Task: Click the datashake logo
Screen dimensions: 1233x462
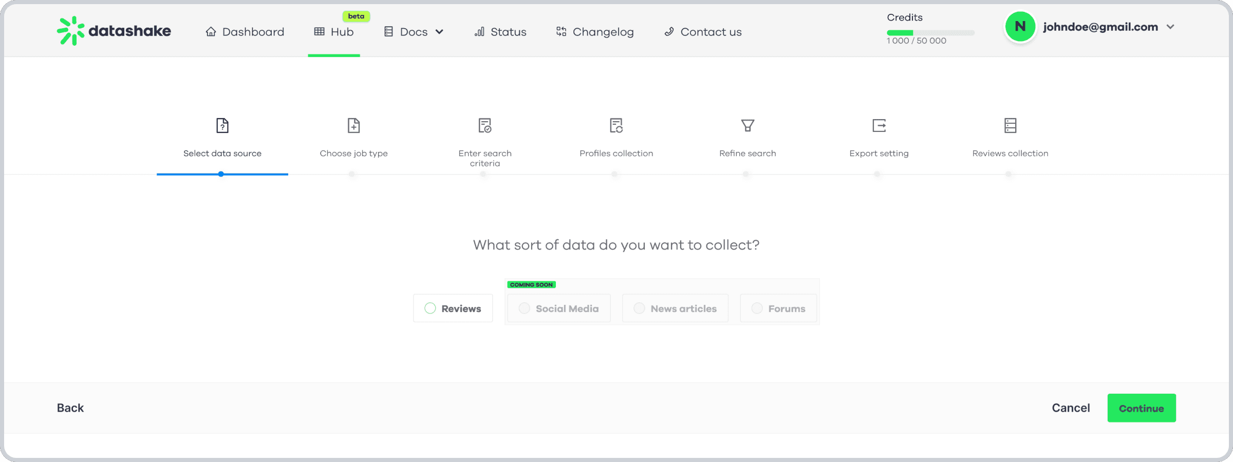Action: pos(114,31)
